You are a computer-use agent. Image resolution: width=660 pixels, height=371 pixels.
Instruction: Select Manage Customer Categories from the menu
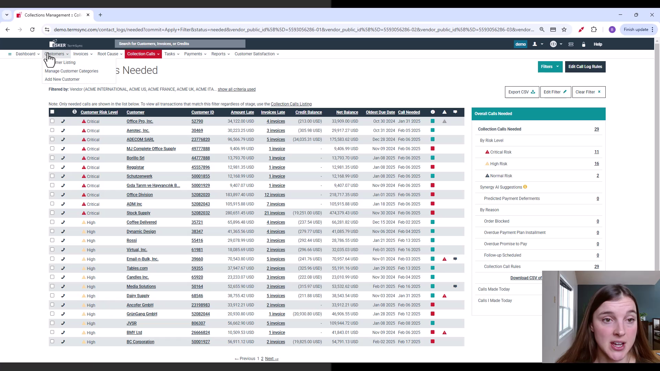tap(71, 71)
